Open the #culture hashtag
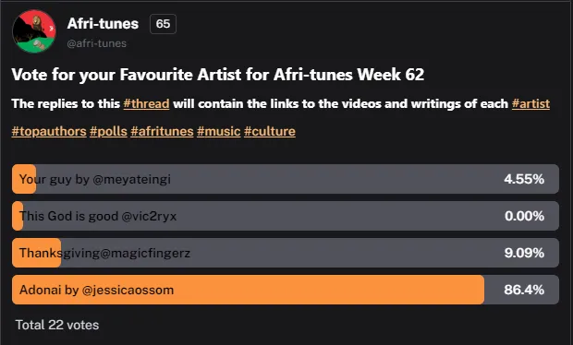This screenshot has height=345, width=573. [x=270, y=131]
